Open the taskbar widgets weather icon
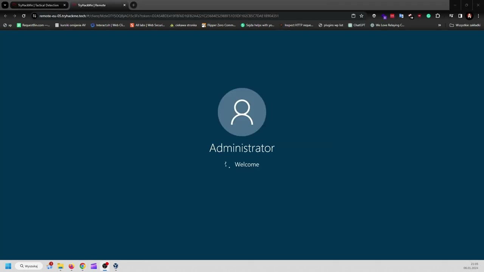Image resolution: width=484 pixels, height=272 pixels. point(50,266)
